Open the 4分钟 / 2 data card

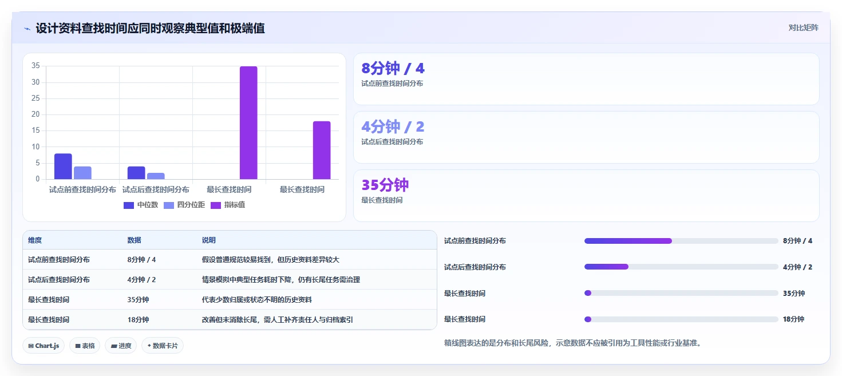586,137
